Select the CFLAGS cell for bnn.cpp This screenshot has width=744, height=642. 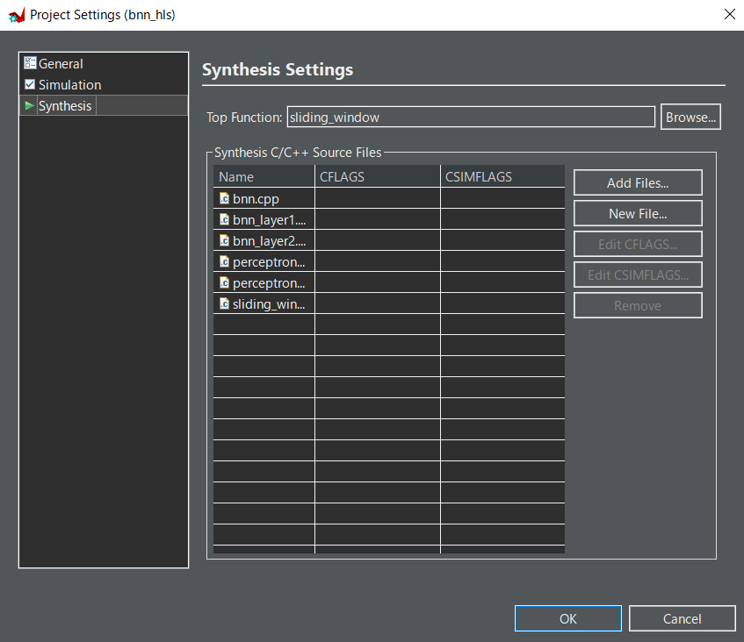(378, 198)
